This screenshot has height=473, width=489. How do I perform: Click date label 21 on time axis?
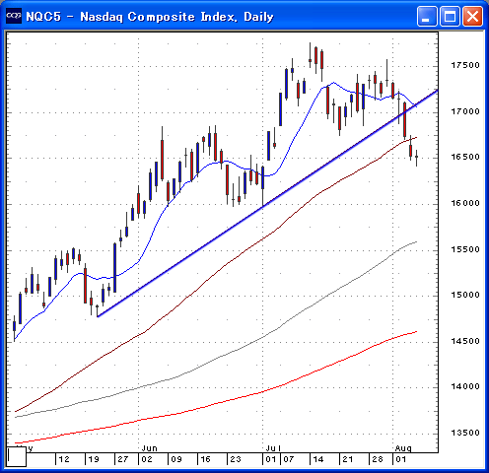pos(348,459)
